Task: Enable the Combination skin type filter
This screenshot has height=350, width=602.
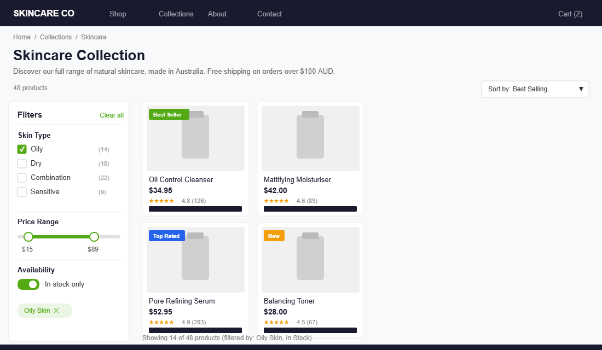Action: [22, 177]
